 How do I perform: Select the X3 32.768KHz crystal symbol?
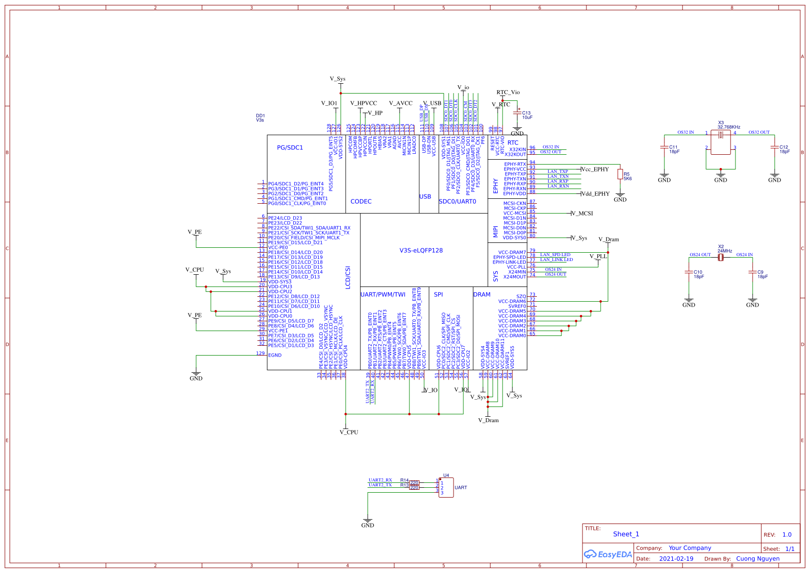(x=721, y=142)
